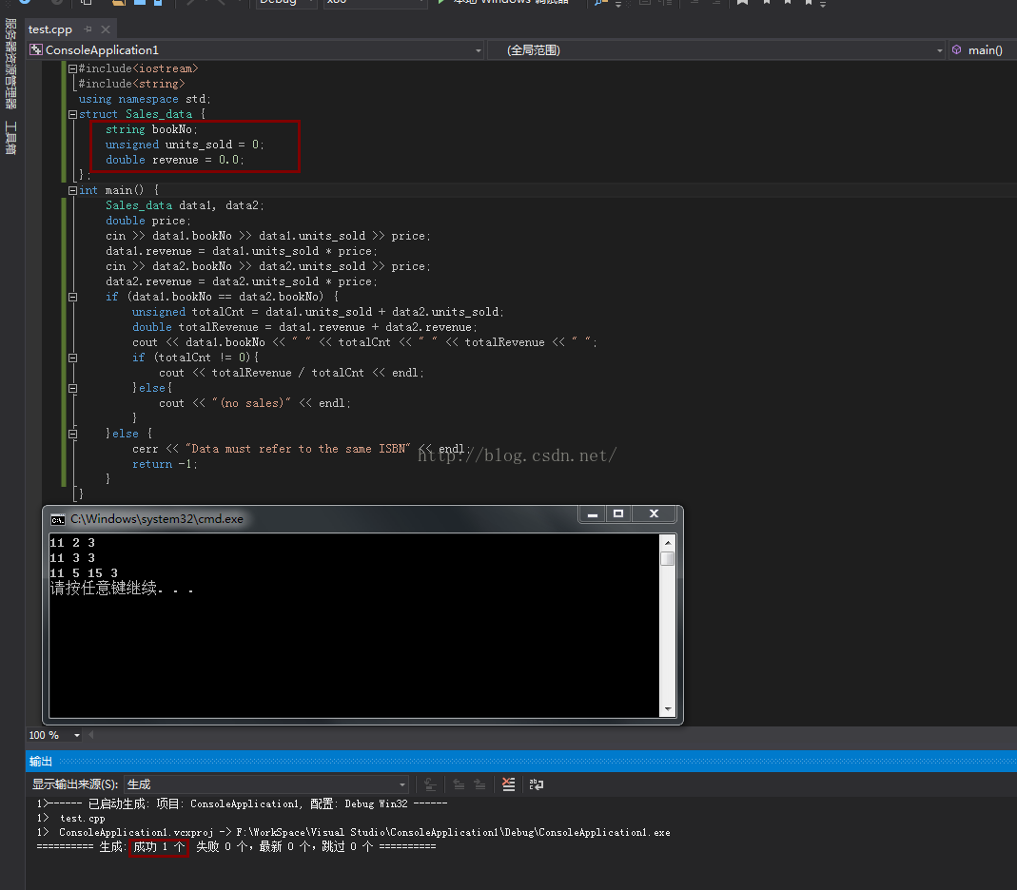
Task: Click console output line '11 2 3'
Action: tap(72, 543)
